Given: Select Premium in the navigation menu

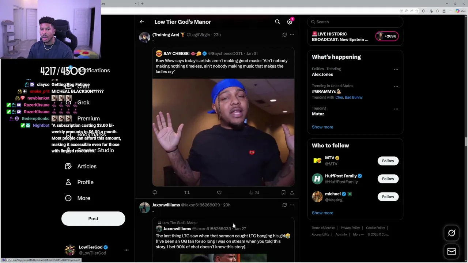Looking at the screenshot, I should [88, 118].
